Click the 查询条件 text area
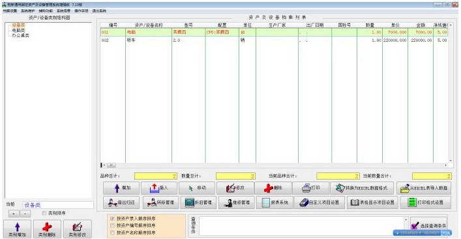This screenshot has width=461, height=239. pyautogui.click(x=302, y=226)
